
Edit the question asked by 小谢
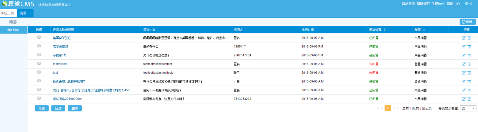[463, 82]
